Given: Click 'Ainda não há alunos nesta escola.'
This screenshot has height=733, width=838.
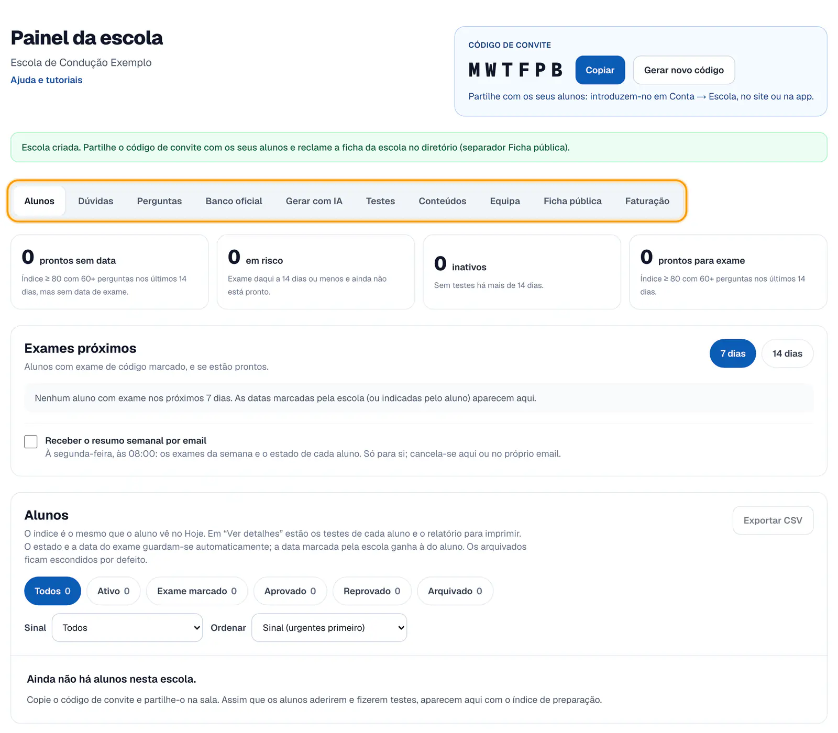Looking at the screenshot, I should 111,679.
